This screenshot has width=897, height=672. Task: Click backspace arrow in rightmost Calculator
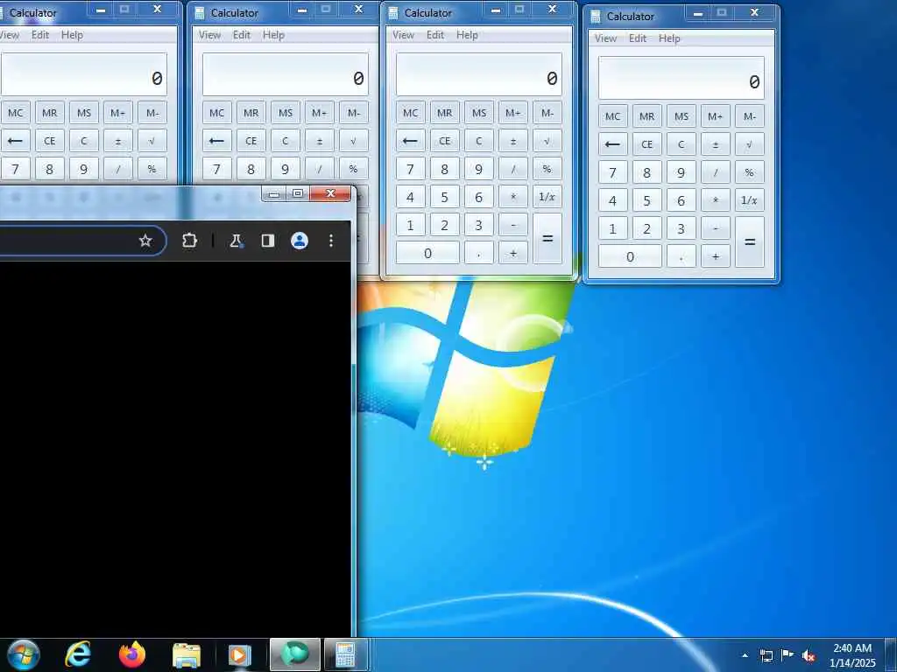[x=612, y=144]
